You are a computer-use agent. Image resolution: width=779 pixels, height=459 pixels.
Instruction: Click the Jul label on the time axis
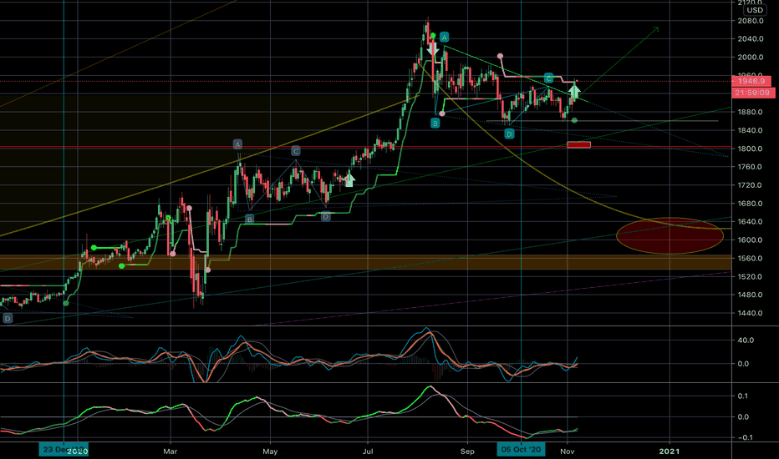[x=368, y=451]
